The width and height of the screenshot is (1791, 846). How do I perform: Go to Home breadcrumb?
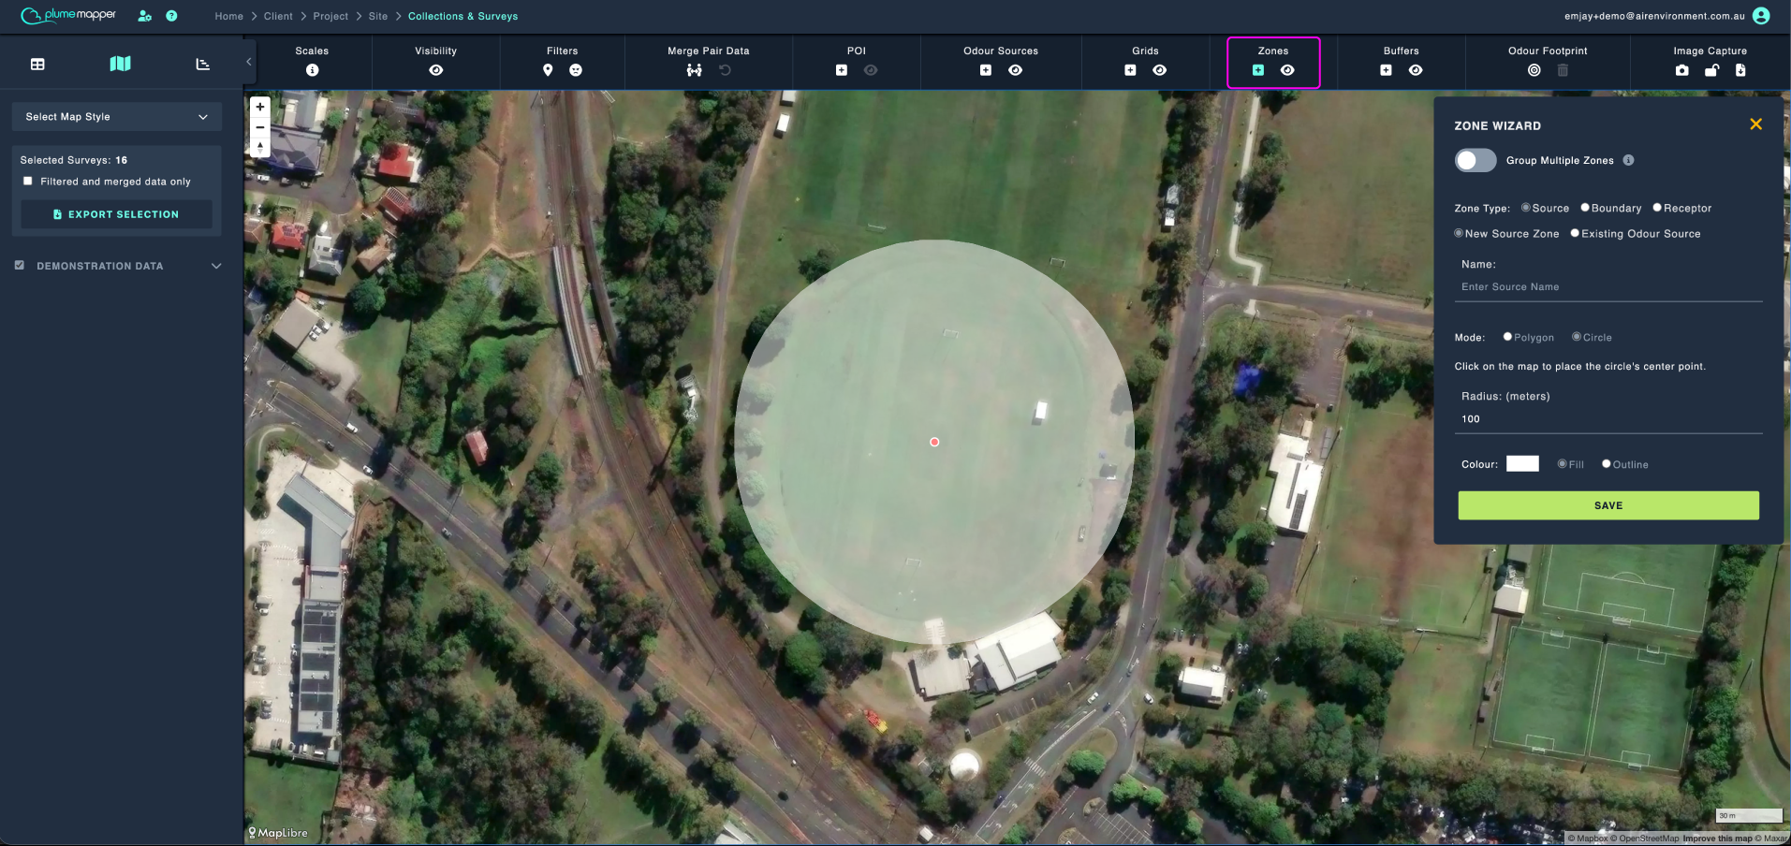point(228,16)
